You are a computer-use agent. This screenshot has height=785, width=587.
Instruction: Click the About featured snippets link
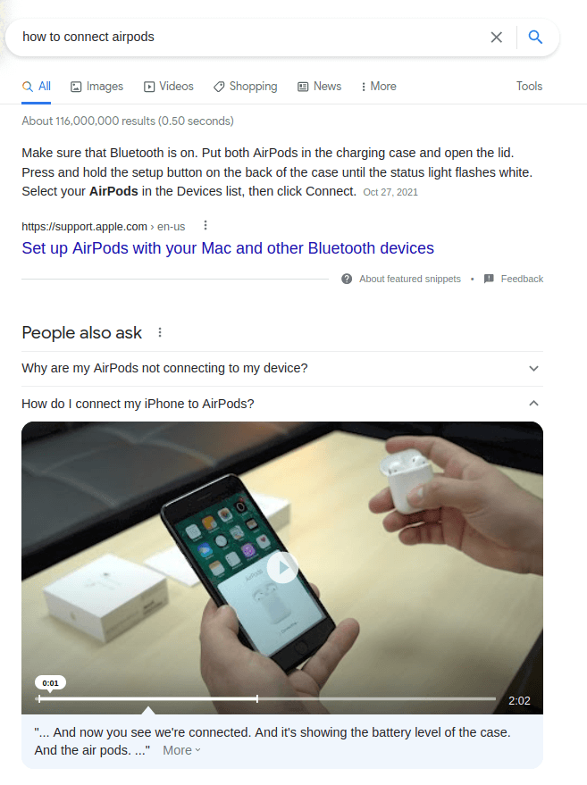[x=410, y=279]
